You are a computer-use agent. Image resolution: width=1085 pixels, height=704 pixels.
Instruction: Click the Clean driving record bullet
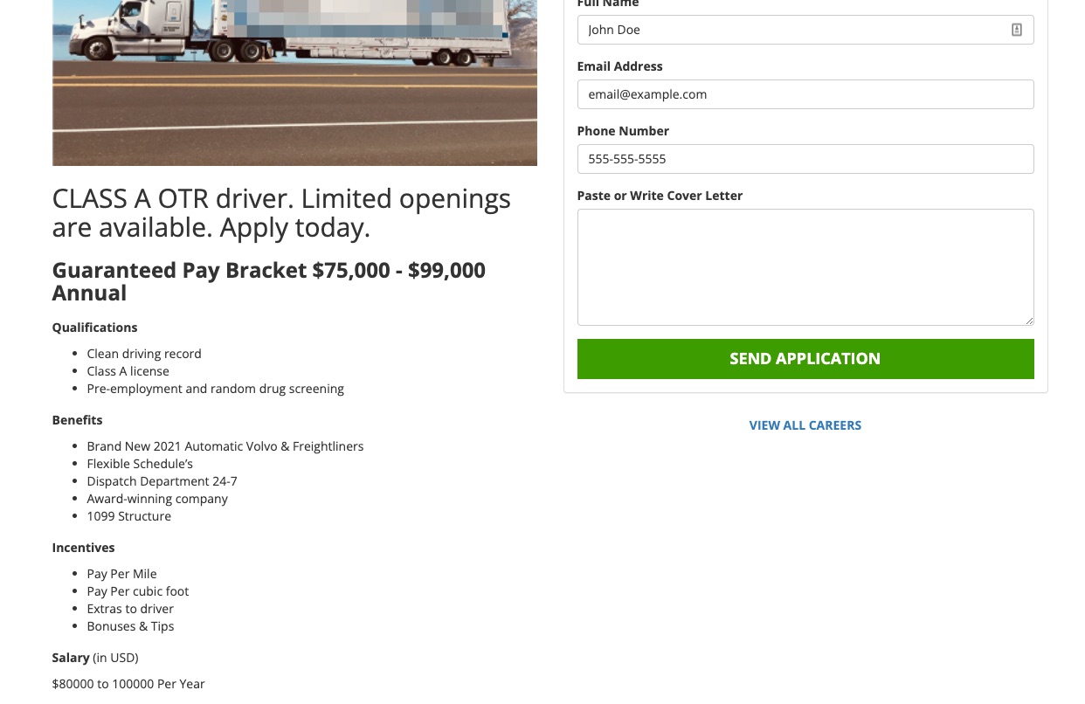(144, 354)
